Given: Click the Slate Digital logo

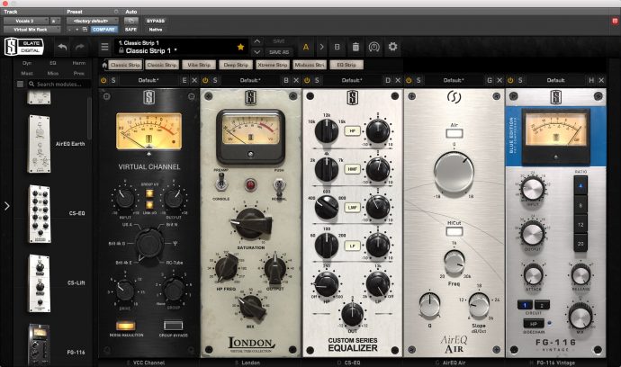Looking at the screenshot, I should [23, 47].
